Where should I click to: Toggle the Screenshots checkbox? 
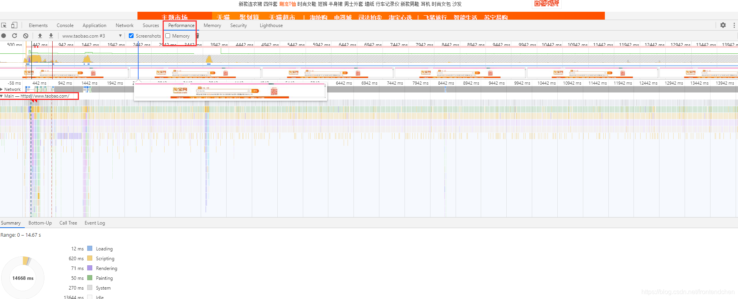click(x=131, y=36)
